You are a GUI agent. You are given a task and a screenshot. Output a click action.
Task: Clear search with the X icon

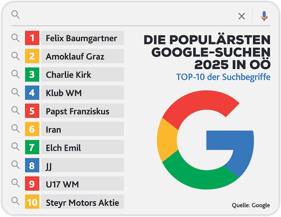click(242, 16)
